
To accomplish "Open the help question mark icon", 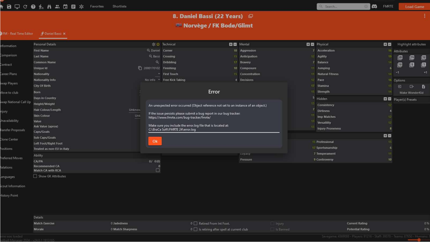I will coord(33,6).
